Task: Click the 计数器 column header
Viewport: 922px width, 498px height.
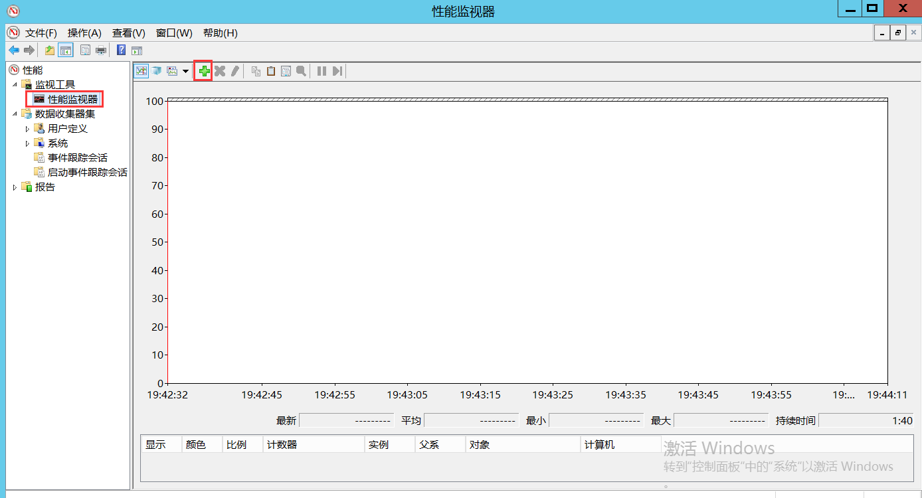Action: click(x=314, y=445)
